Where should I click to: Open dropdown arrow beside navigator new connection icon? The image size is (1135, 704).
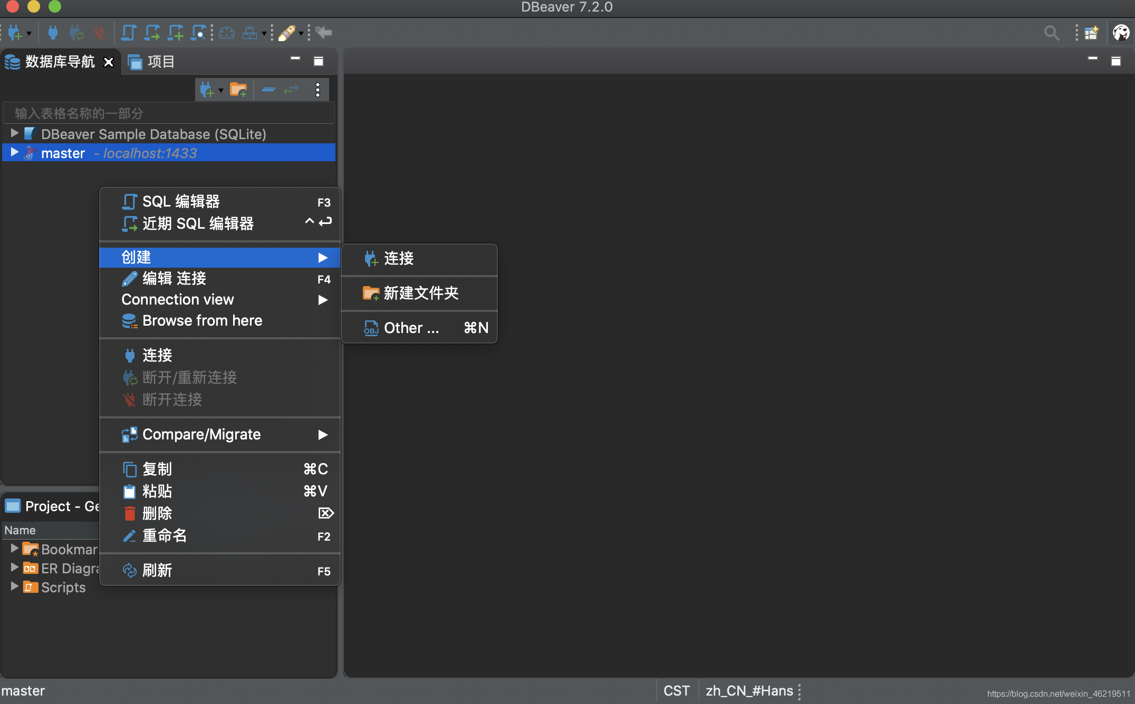pos(221,90)
